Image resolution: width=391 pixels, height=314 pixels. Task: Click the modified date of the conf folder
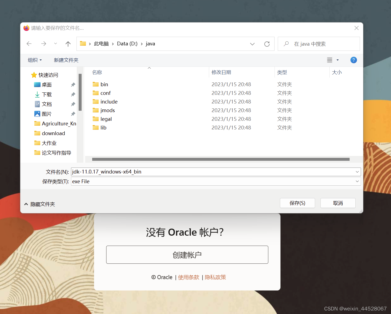[231, 93]
